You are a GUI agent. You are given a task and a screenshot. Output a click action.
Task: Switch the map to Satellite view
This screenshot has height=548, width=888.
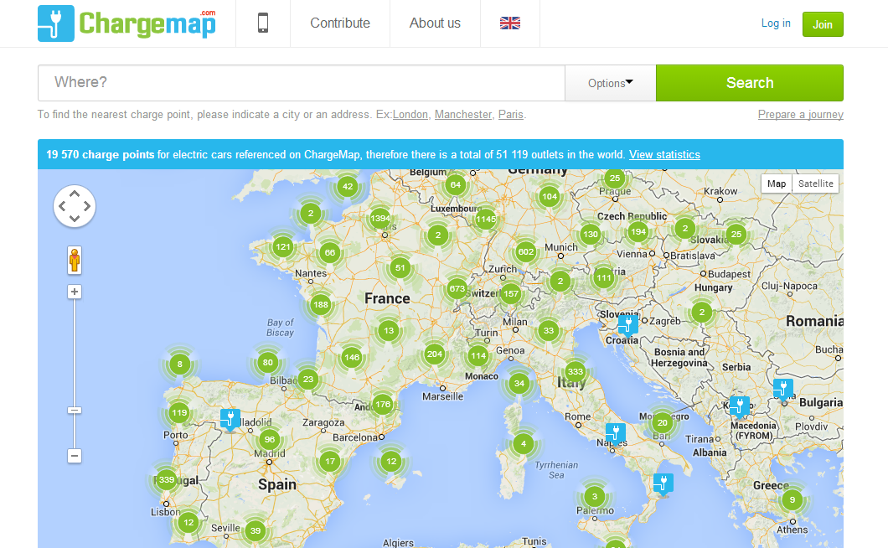(x=815, y=184)
